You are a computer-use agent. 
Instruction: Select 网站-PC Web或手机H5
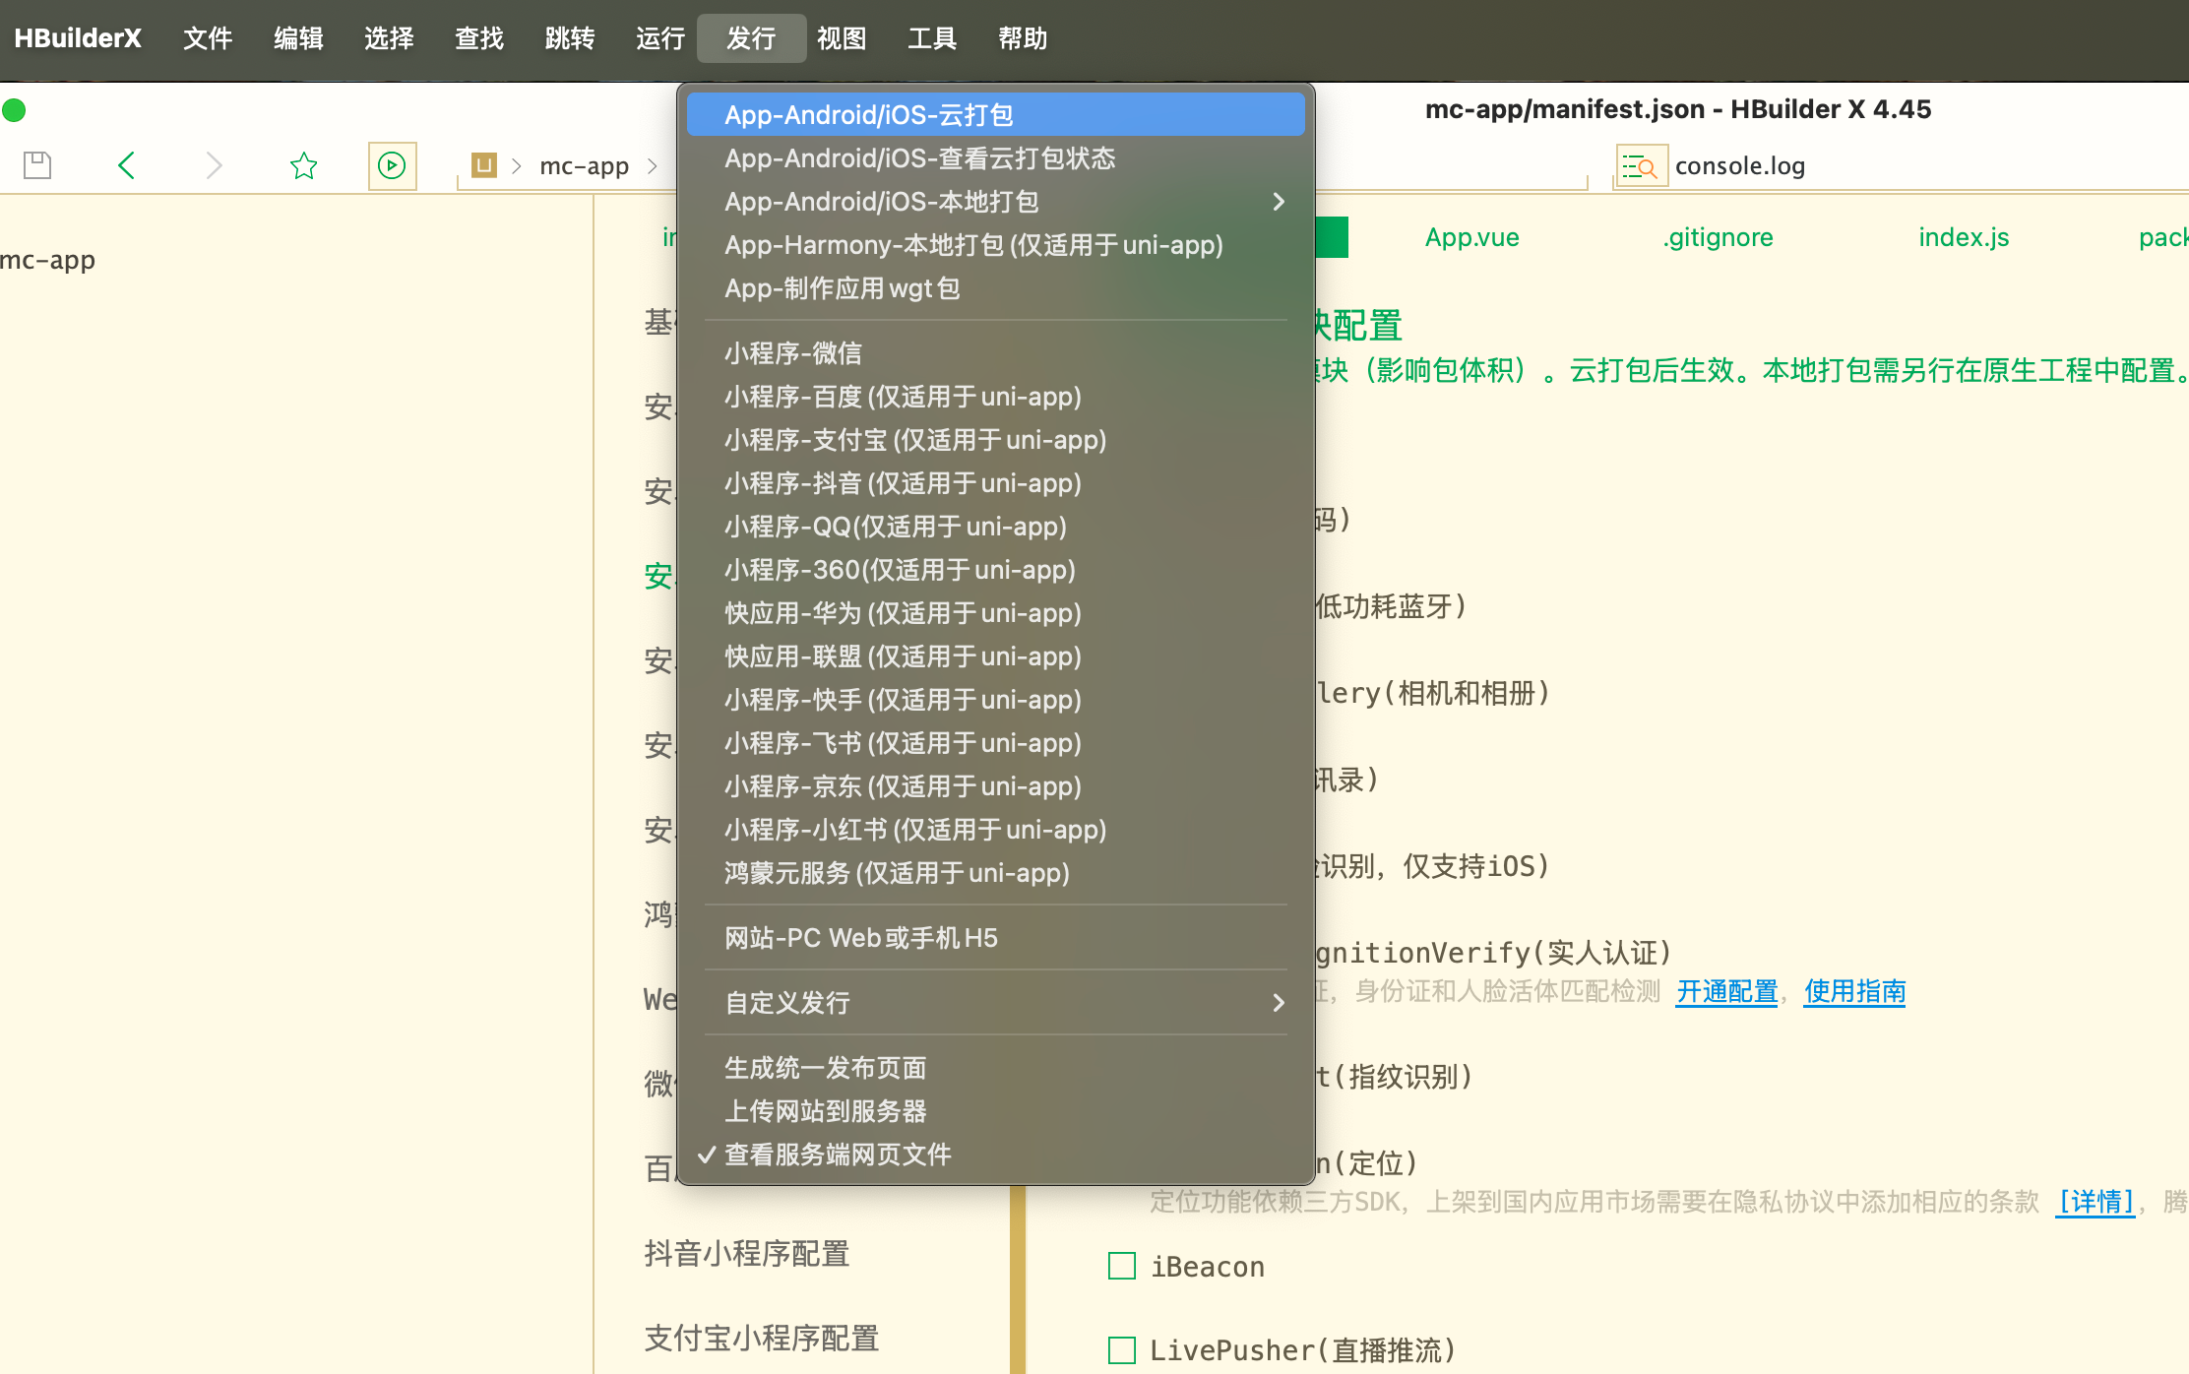(995, 938)
